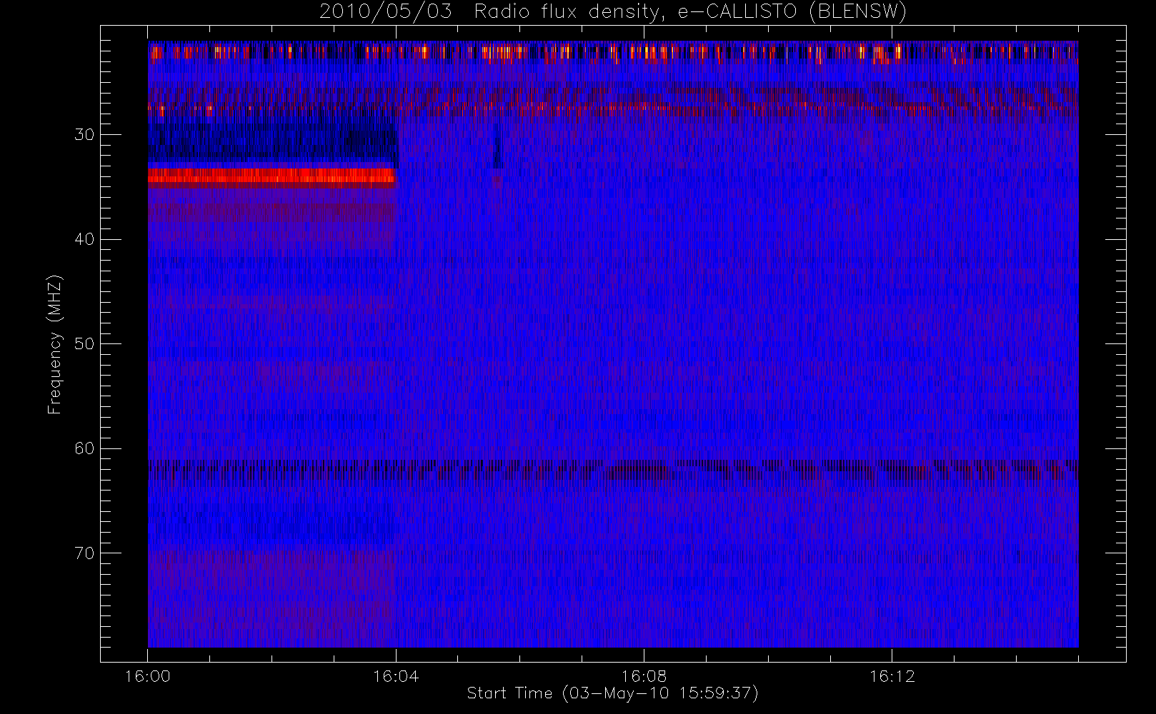Click the 60 frequency tick label
Viewport: 1156px width, 714px height.
[x=84, y=448]
